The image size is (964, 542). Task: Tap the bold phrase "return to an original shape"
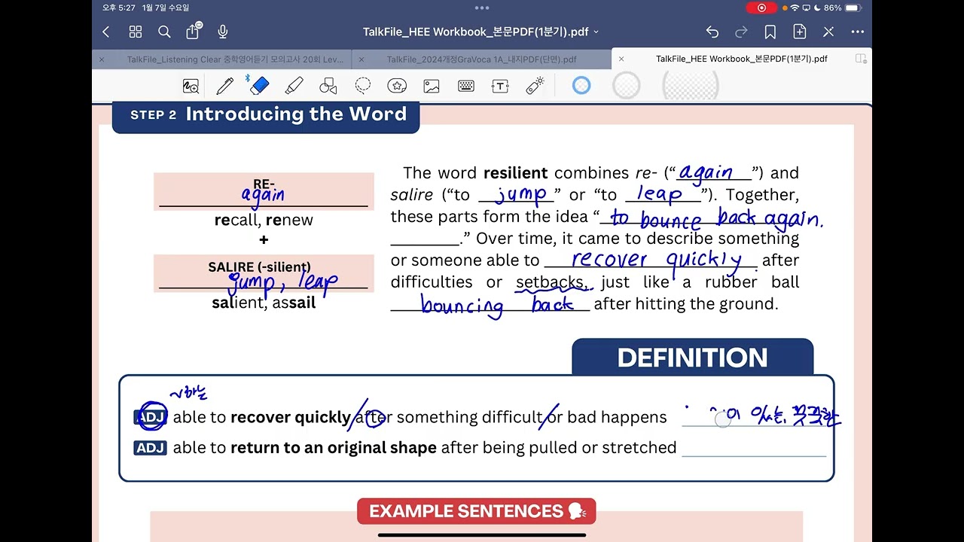334,448
